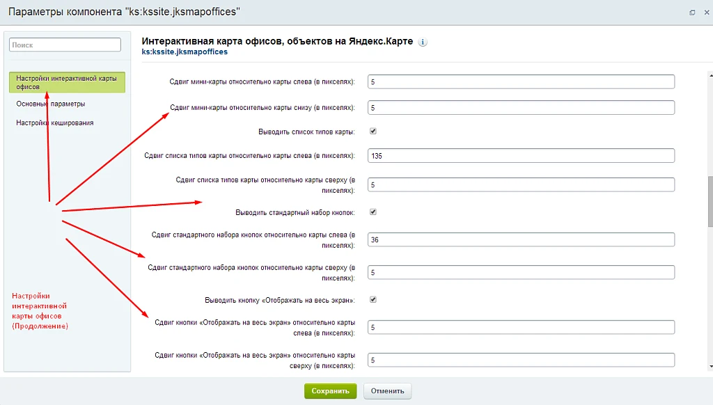Click standard buttons top offset field
Image resolution: width=713 pixels, height=405 pixels.
pyautogui.click(x=521, y=272)
